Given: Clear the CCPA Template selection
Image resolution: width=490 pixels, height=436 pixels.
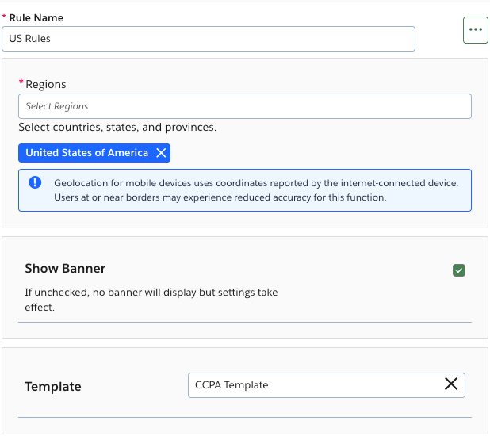Looking at the screenshot, I should [450, 384].
